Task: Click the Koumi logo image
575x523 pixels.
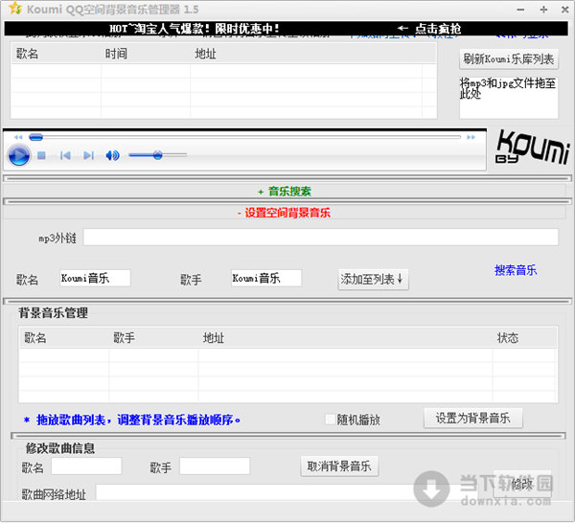Action: coord(532,147)
